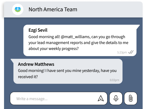Viewport: 144px width, 109px height.
Task: Focus the Write a message input field
Action: (59, 99)
